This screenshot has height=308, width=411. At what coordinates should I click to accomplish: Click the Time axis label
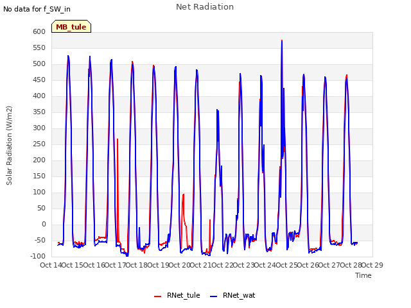coord(363,275)
